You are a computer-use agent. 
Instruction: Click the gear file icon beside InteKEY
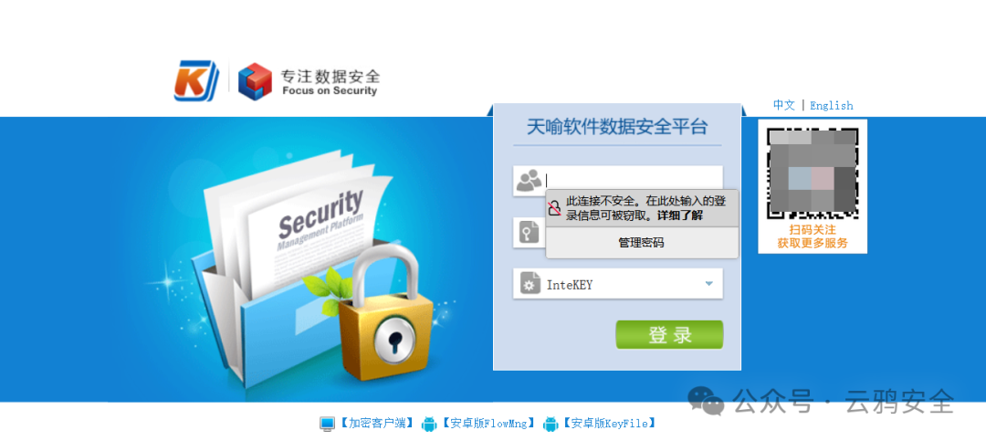[x=530, y=284]
